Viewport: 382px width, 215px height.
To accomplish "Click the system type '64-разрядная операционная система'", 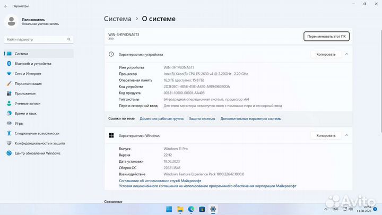I will [206, 99].
